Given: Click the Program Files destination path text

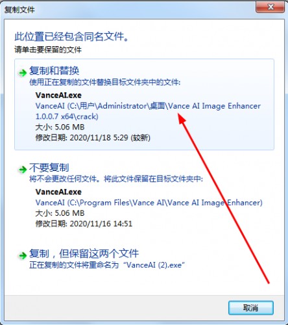Looking at the screenshot, I should click(149, 203).
